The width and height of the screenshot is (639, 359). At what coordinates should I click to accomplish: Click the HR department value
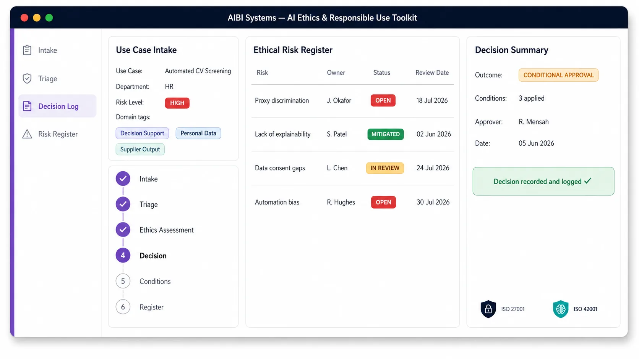coord(169,87)
